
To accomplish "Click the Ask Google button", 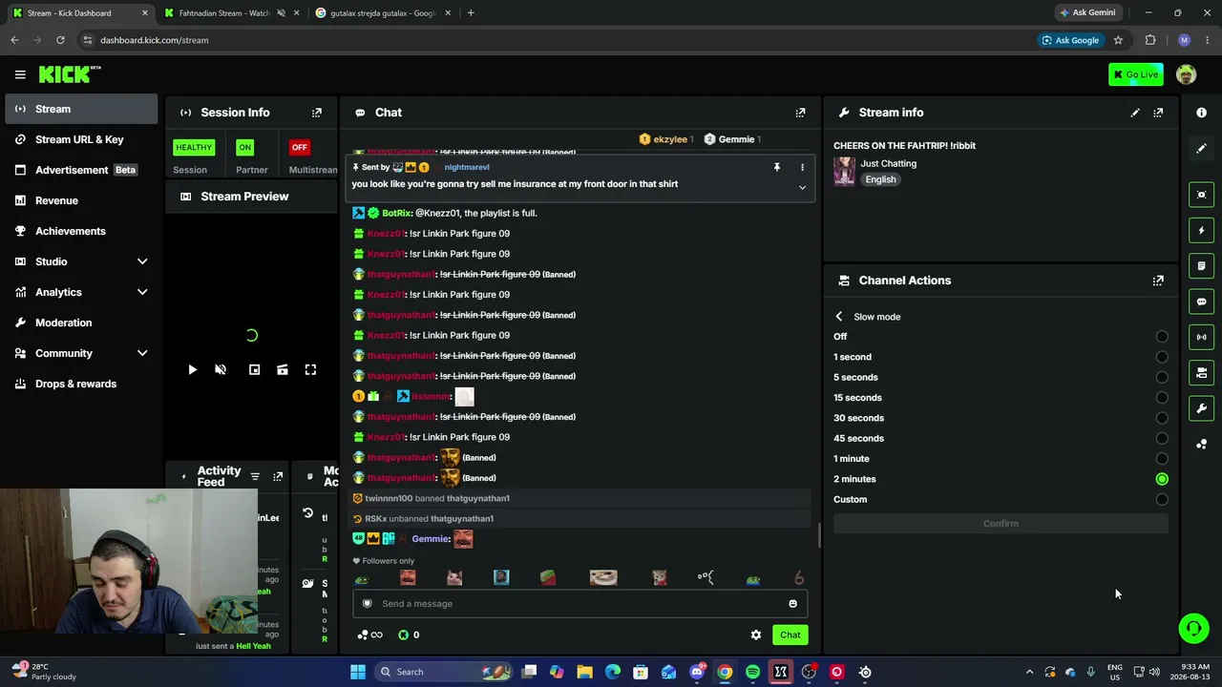I will [x=1069, y=40].
